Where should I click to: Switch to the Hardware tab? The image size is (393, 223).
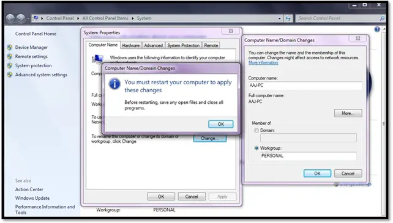(x=131, y=46)
